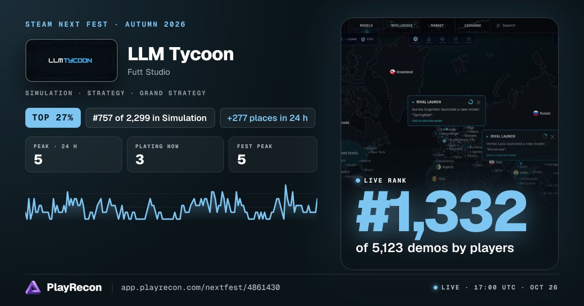
Task: Click the GRAND STRATEGY tag
Action: pyautogui.click(x=173, y=93)
